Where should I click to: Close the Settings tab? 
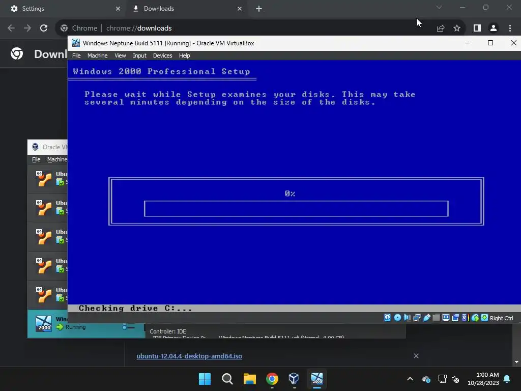(x=118, y=9)
